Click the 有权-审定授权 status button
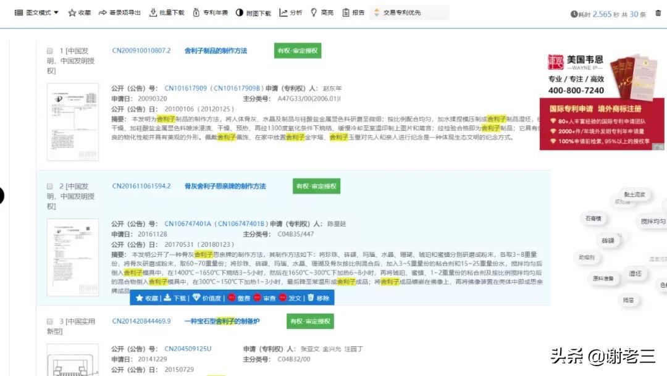Viewport: 667px width, 376px height. tap(298, 51)
